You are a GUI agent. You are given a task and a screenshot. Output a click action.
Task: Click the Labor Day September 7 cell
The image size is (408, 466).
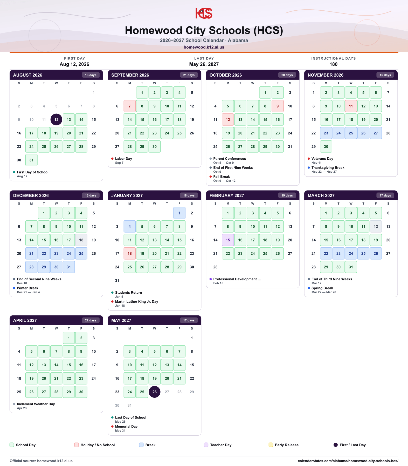tap(130, 106)
